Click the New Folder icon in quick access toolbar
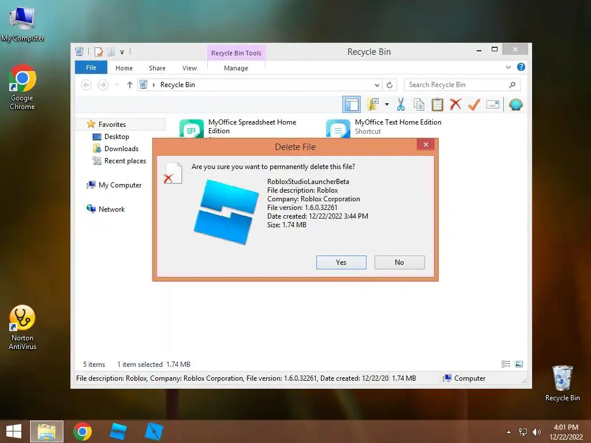Screen dimensions: 591x443 (111, 52)
